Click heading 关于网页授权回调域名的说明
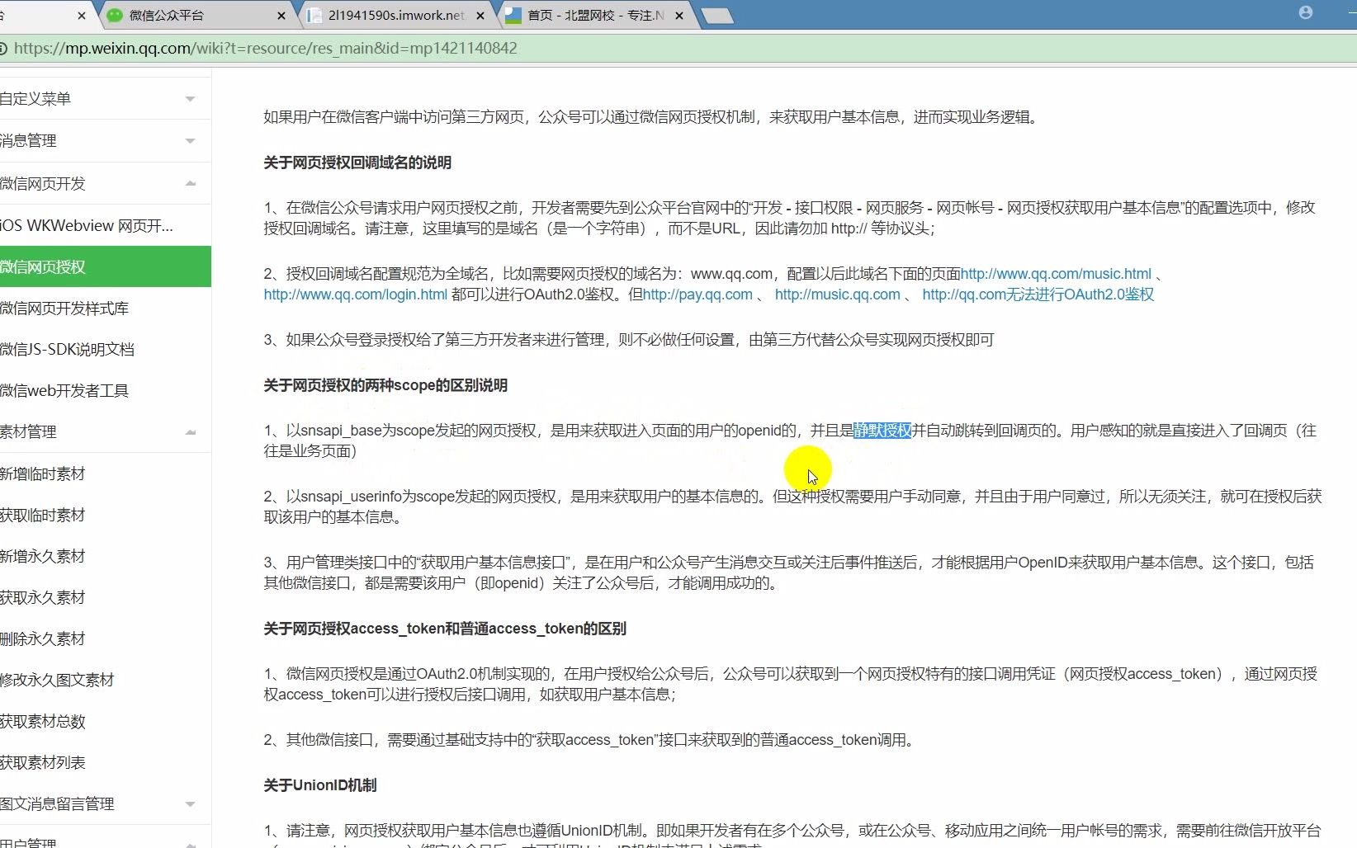 pyautogui.click(x=357, y=163)
